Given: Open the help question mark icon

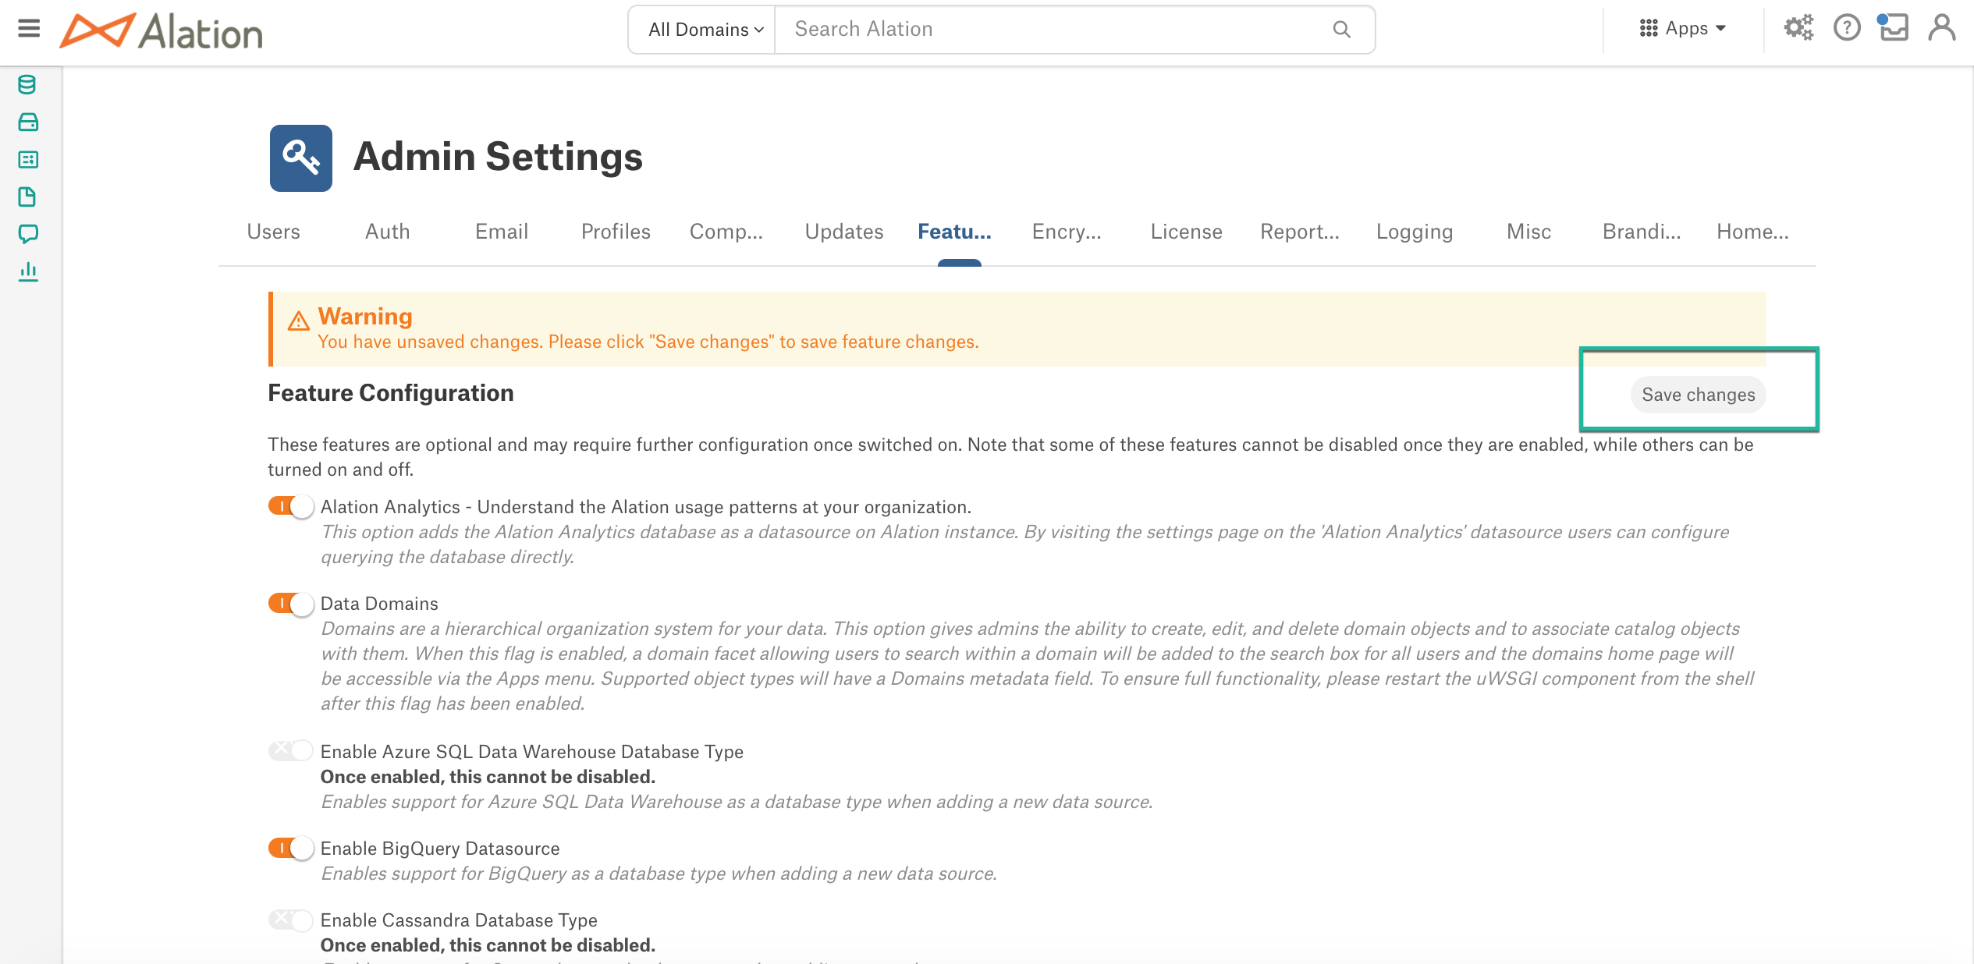Looking at the screenshot, I should pyautogui.click(x=1847, y=28).
